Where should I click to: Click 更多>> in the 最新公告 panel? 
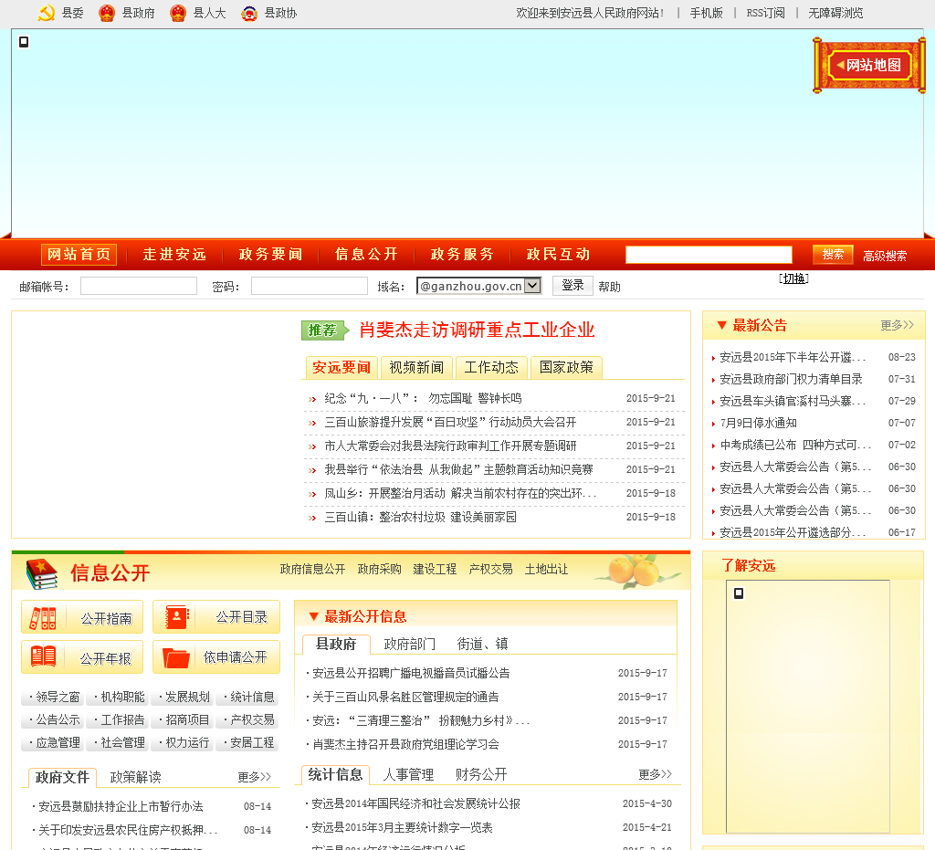898,325
